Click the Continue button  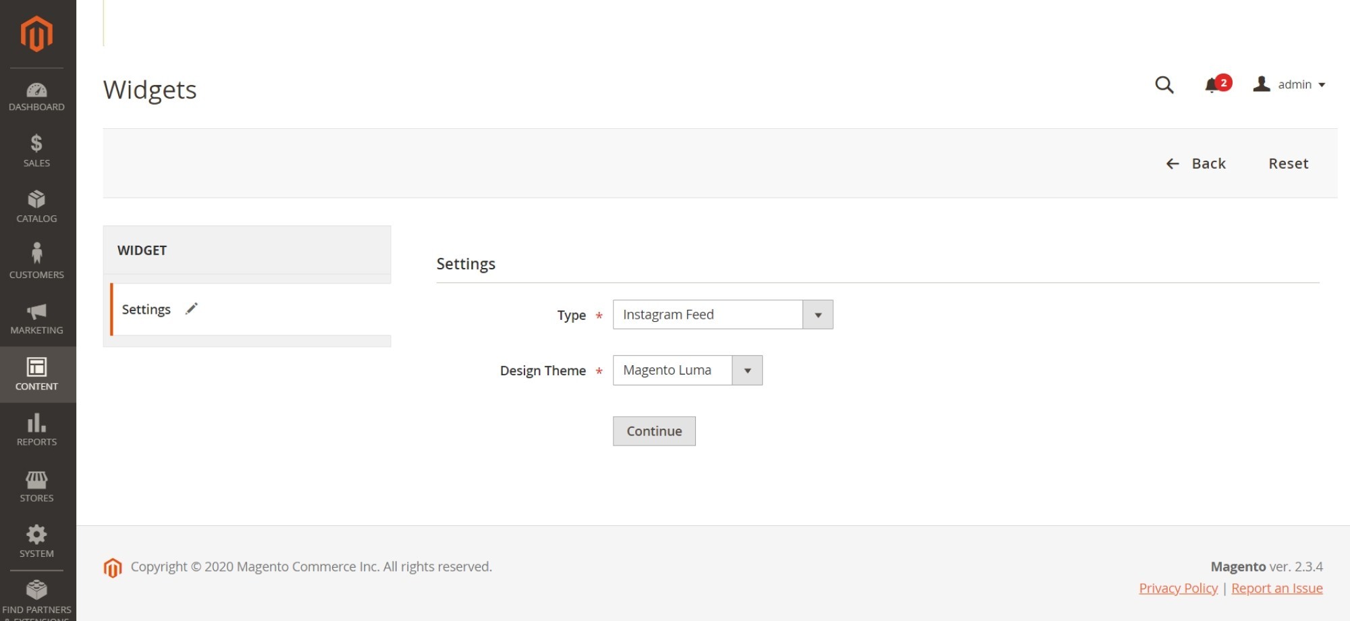654,431
